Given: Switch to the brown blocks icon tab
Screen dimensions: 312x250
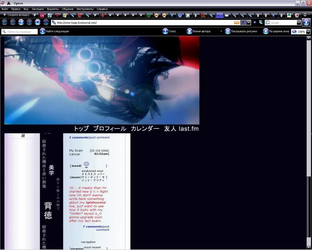Looking at the screenshot, I should 203,15.
